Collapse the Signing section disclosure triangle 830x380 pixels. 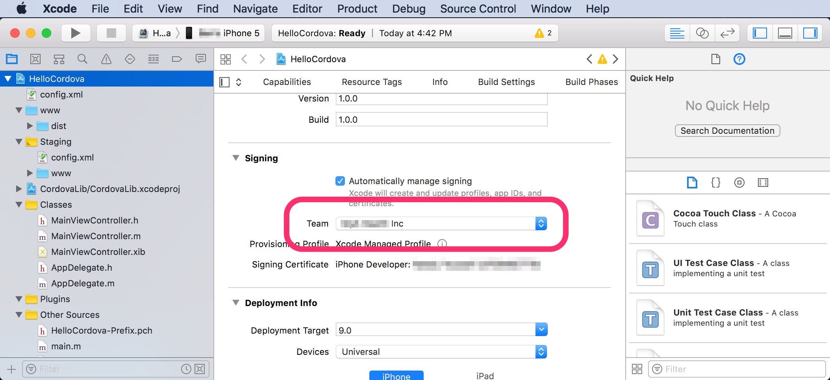236,158
